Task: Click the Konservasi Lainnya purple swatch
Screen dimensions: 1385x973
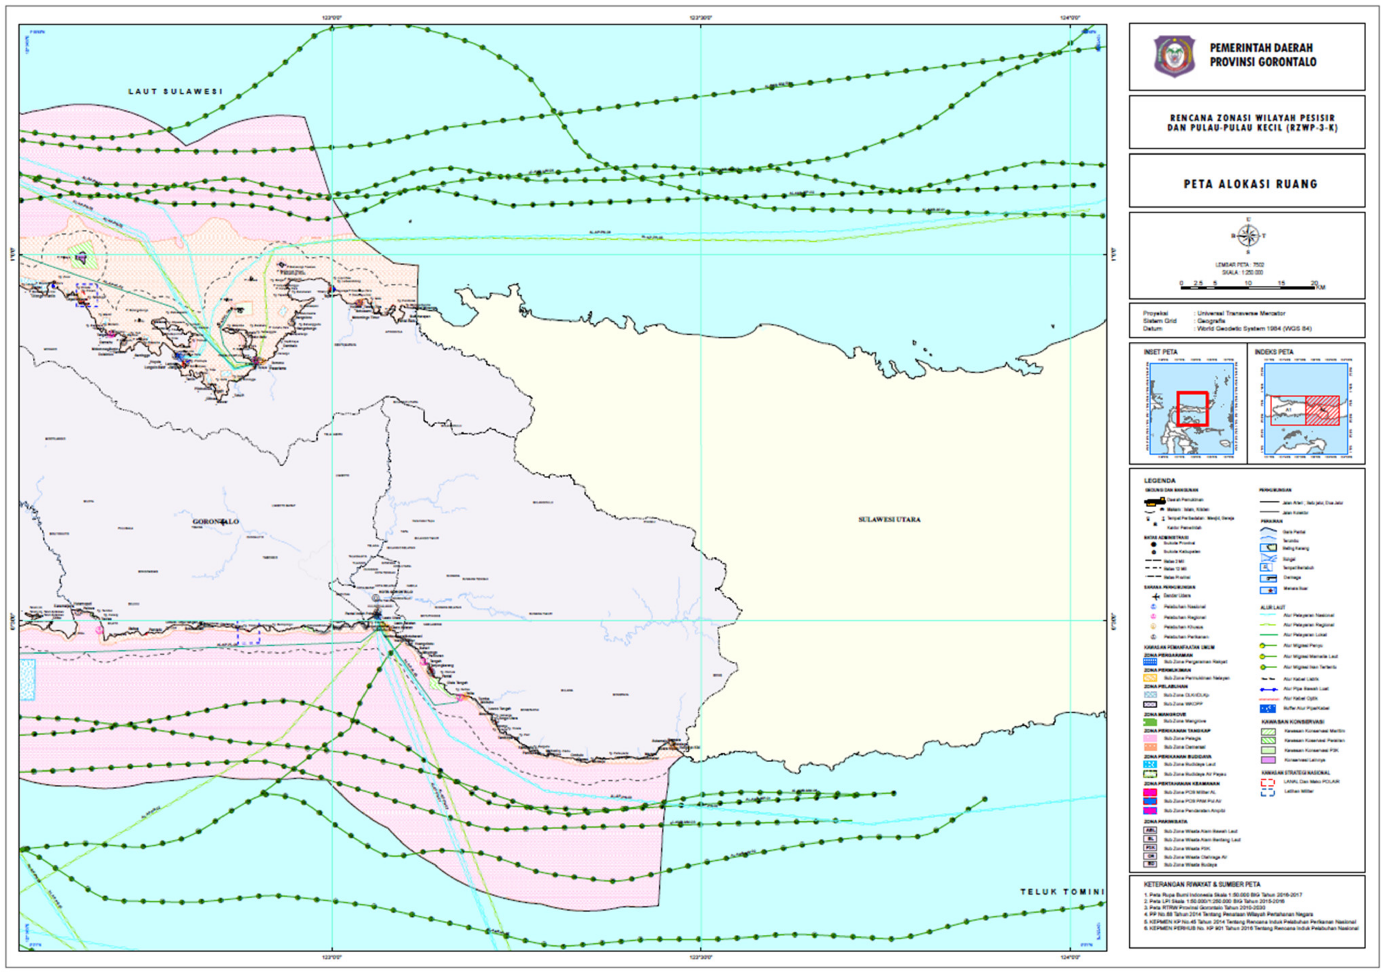Action: (1268, 760)
